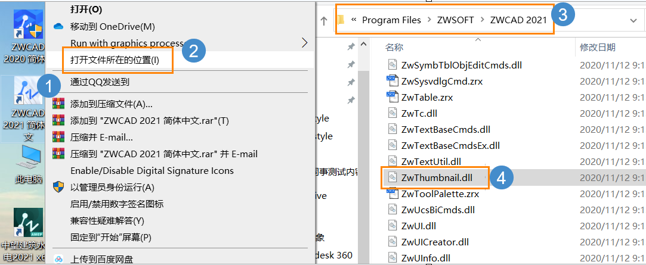Select the ZWCAD 2020 desktop shortcut icon
646x265 pixels.
click(29, 24)
